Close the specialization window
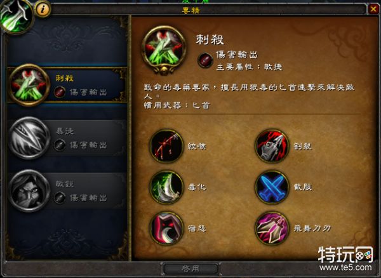 (x=373, y=10)
